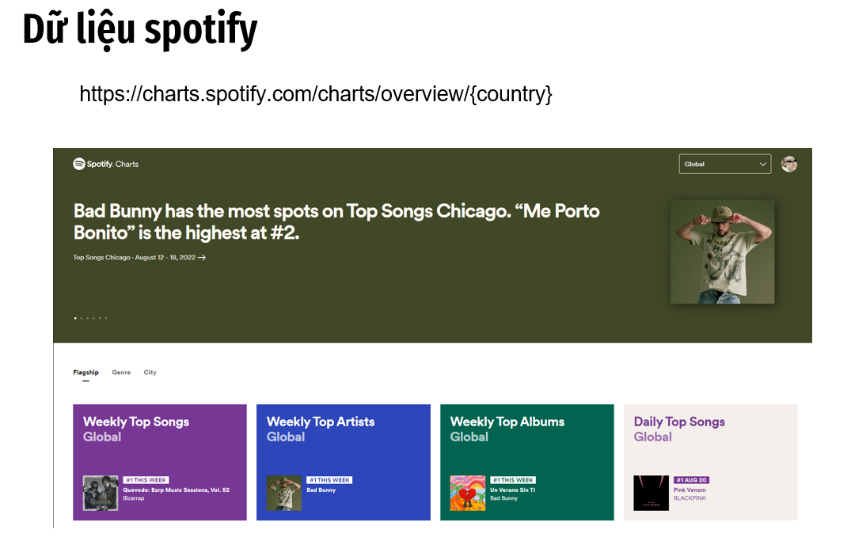This screenshot has width=851, height=537.
Task: Click the Bad Bunny photo on Weekly Top Artists card
Action: click(x=283, y=494)
